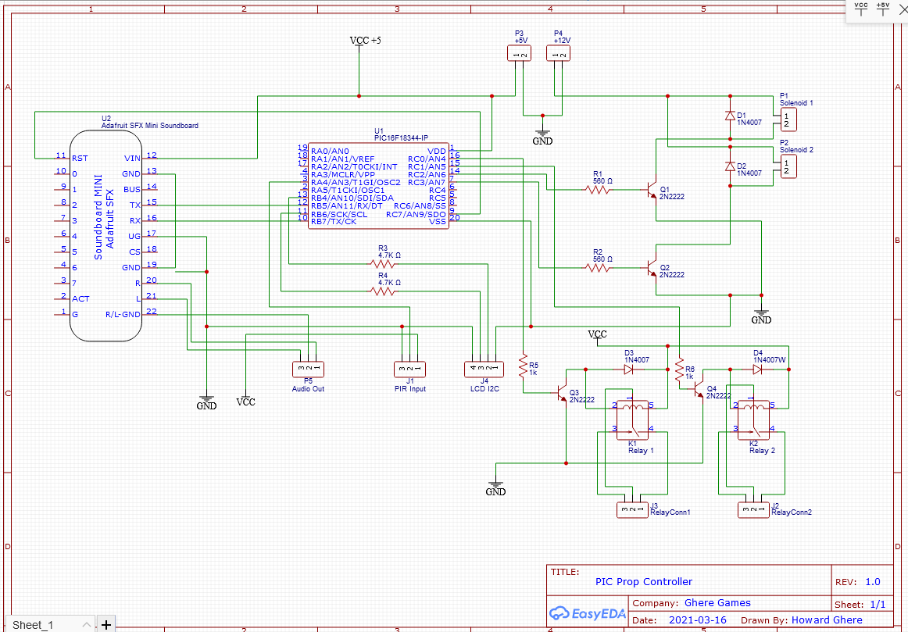Viewport: 908px width, 632px height.
Task: Select diode D3 1N4007 symbol
Action: click(629, 370)
